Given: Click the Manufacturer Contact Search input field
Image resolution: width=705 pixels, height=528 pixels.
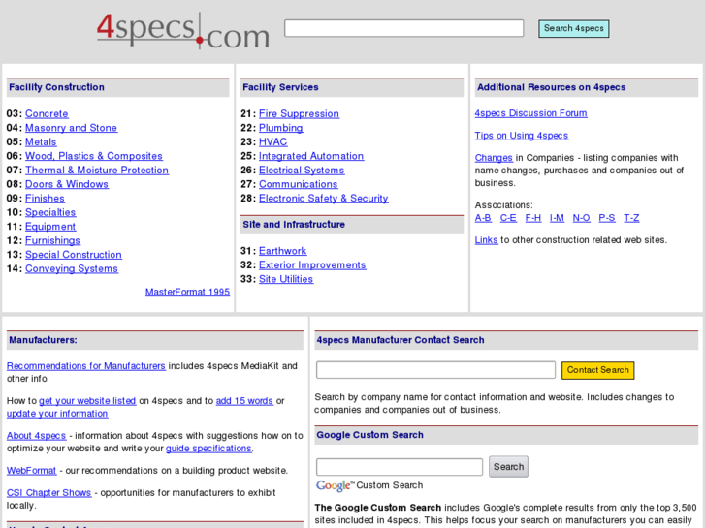Looking at the screenshot, I should coord(435,370).
